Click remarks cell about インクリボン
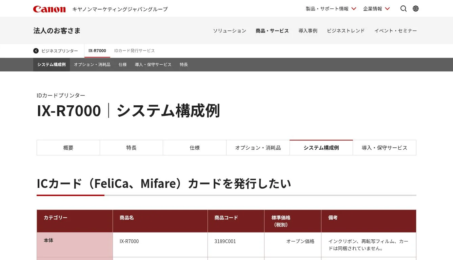Screen dimensions: 453x260 [x=369, y=245]
